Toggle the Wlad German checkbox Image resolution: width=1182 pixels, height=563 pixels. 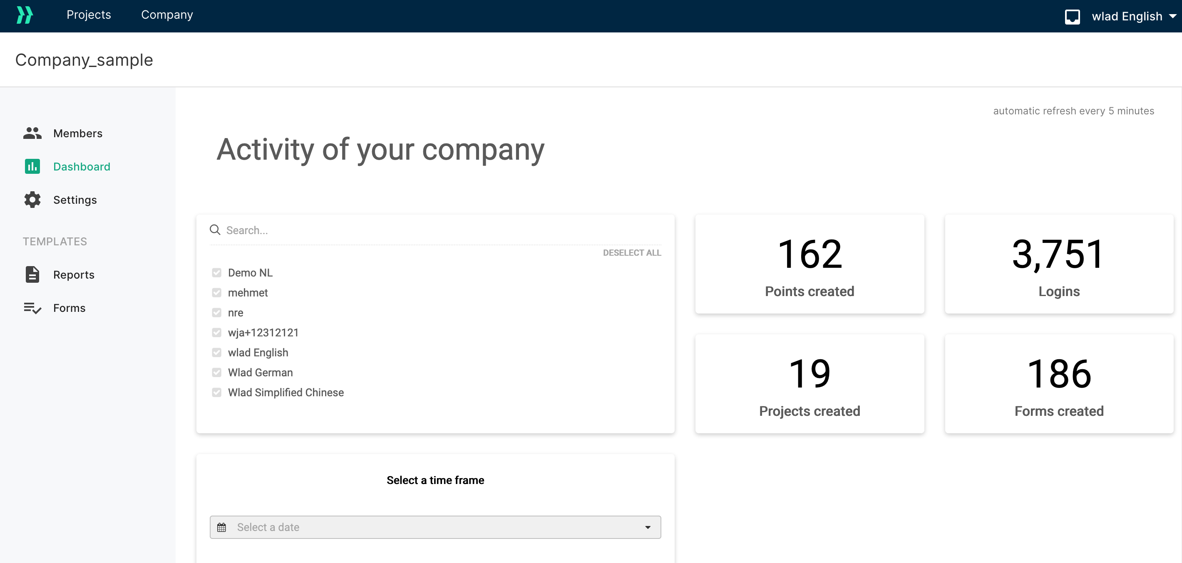216,373
